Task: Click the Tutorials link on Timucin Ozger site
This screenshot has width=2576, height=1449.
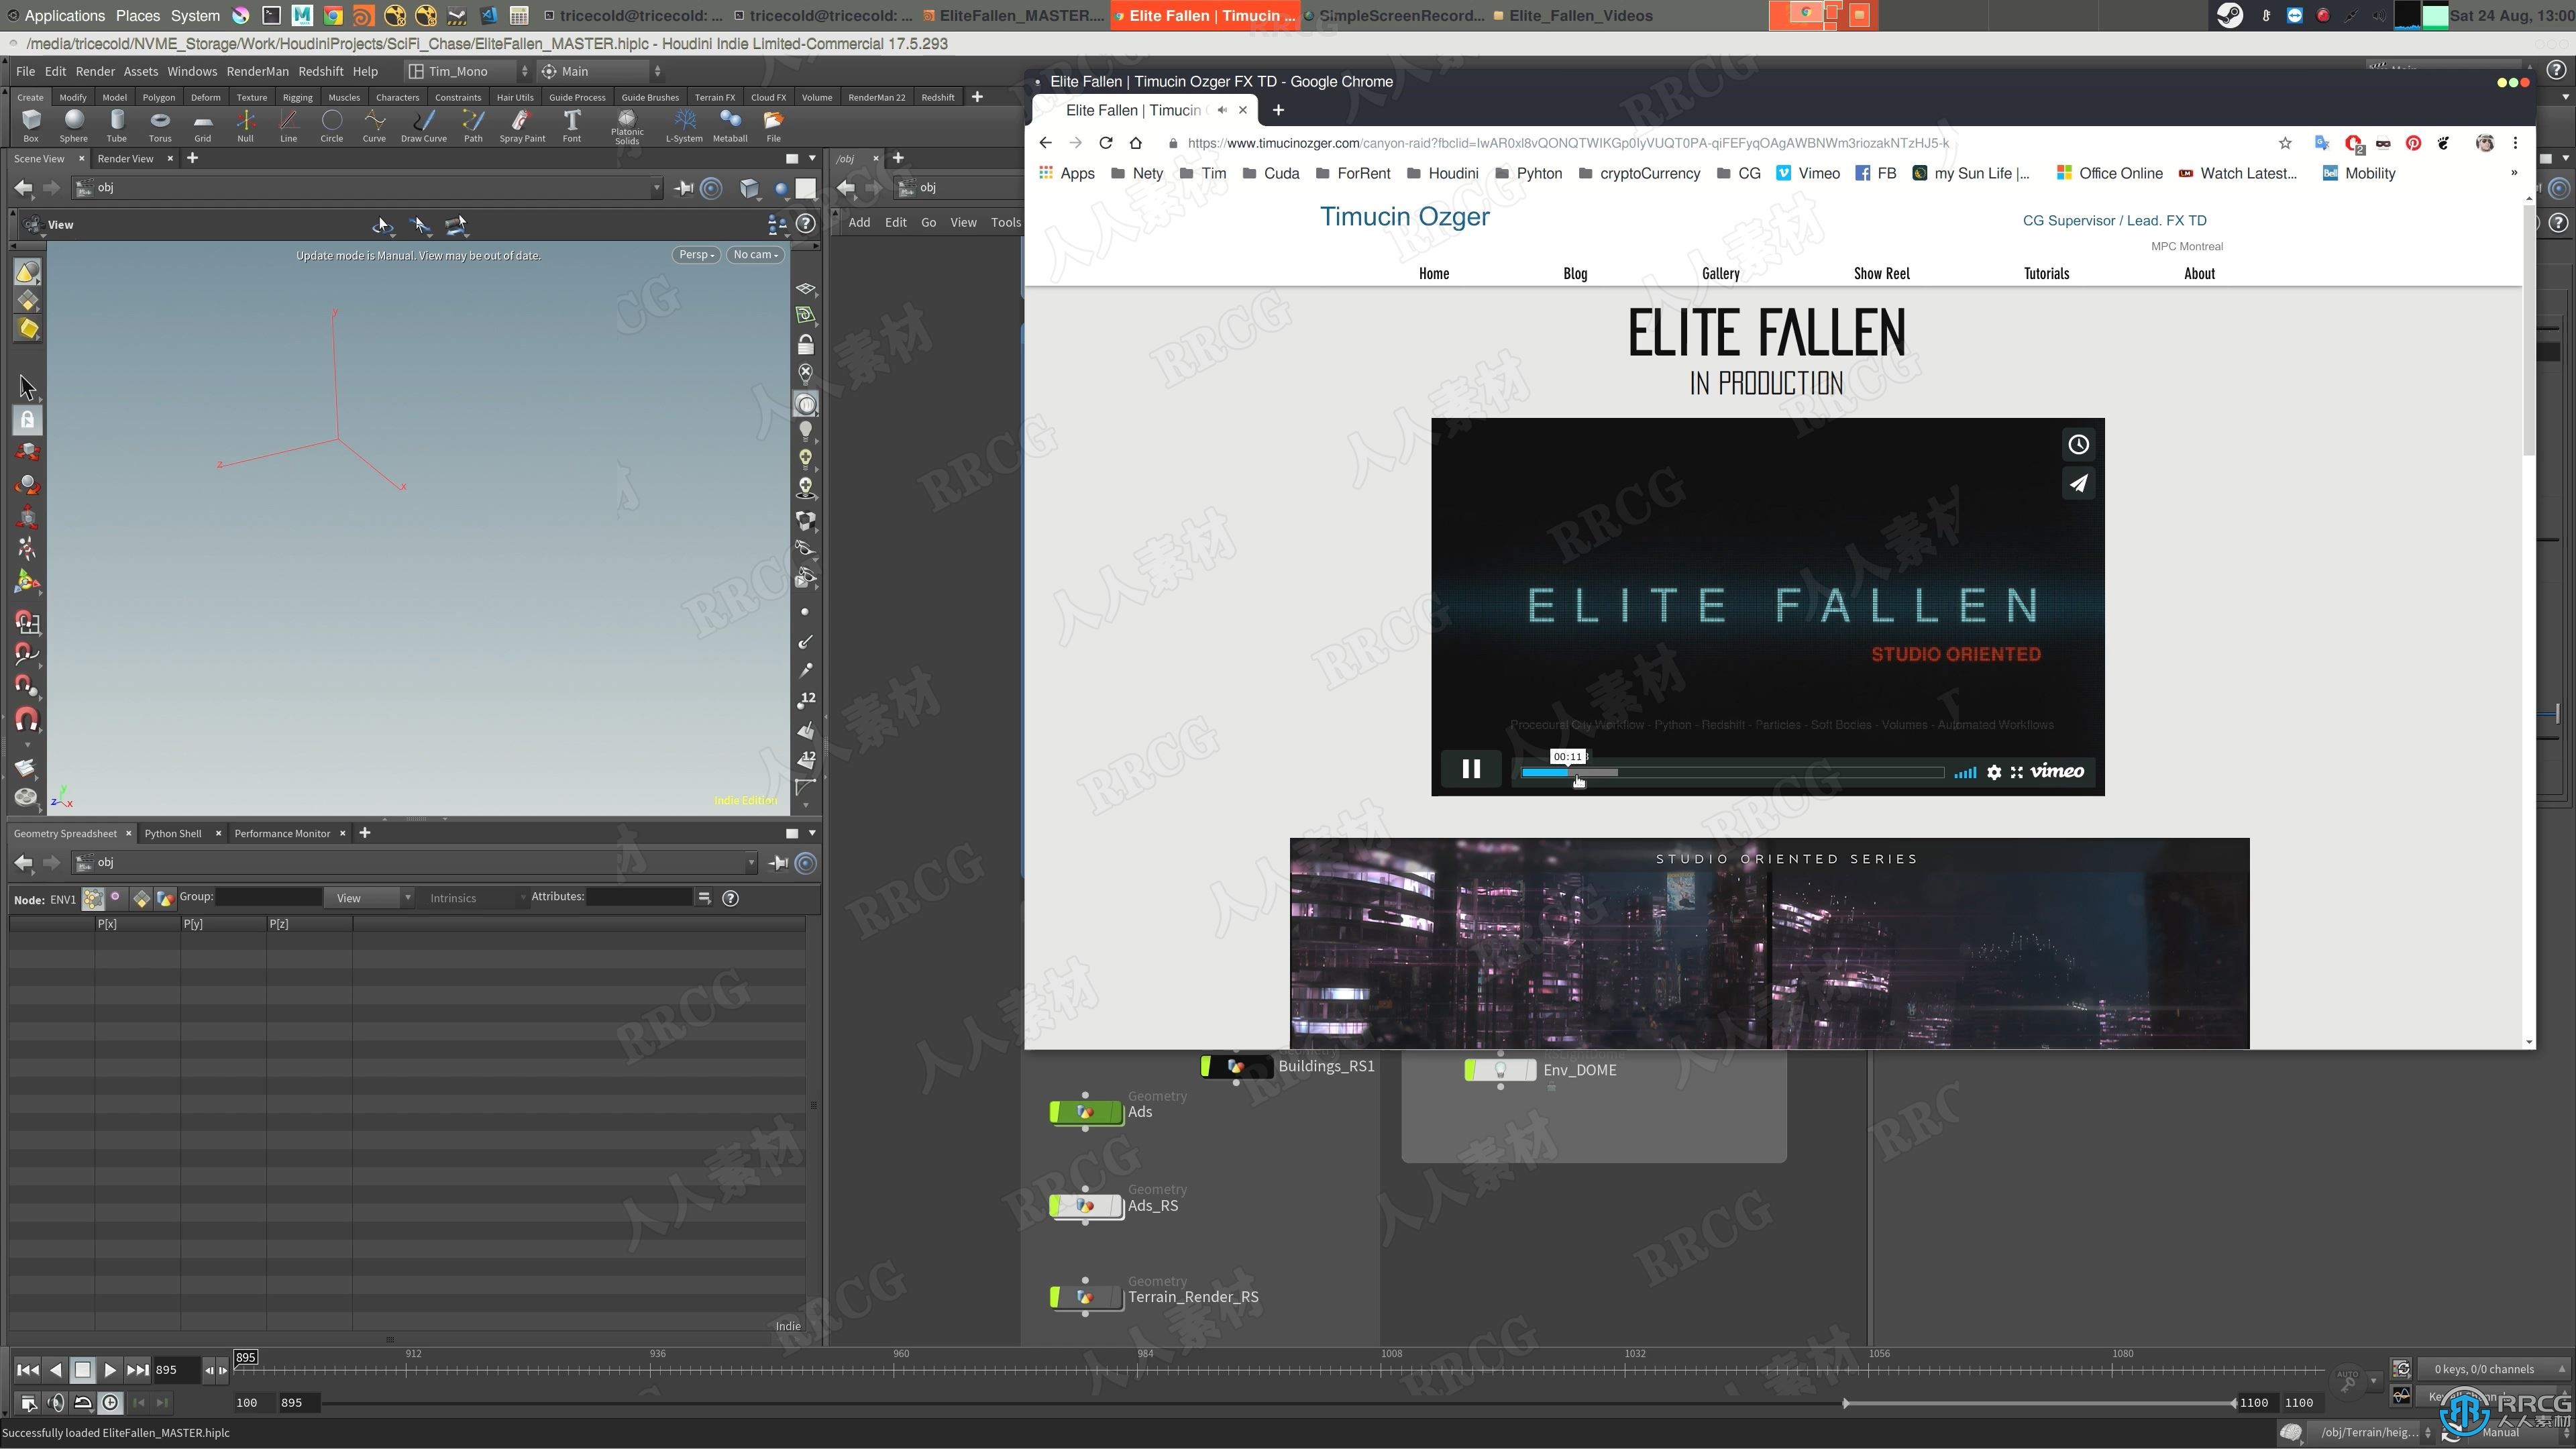Action: coord(2045,272)
